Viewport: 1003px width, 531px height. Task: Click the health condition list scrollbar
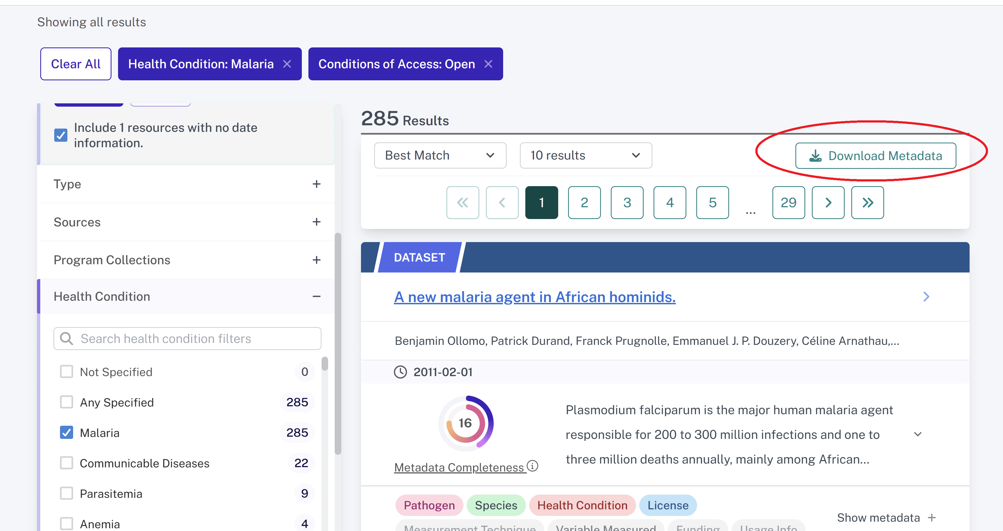tap(325, 364)
